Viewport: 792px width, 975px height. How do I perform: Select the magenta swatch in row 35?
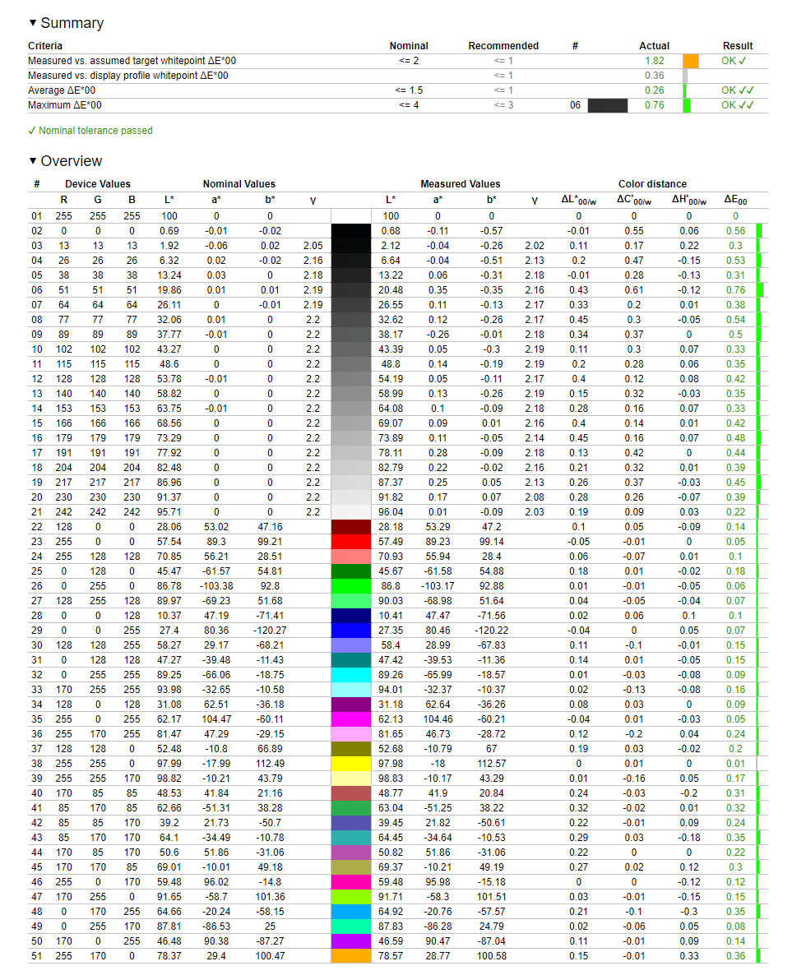(351, 719)
